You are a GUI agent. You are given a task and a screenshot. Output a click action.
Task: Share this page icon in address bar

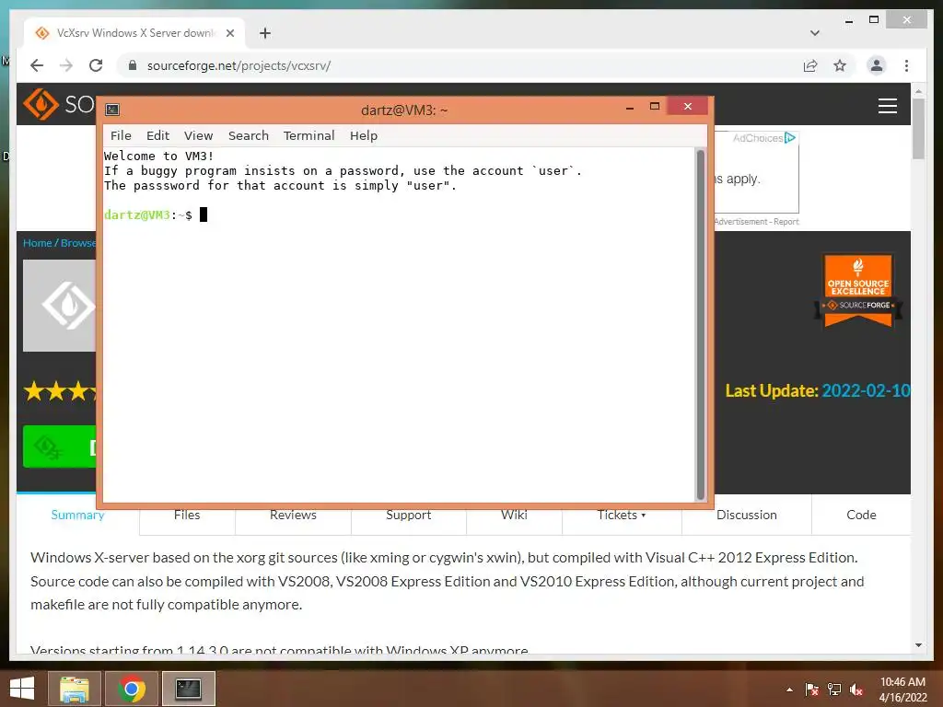(810, 65)
